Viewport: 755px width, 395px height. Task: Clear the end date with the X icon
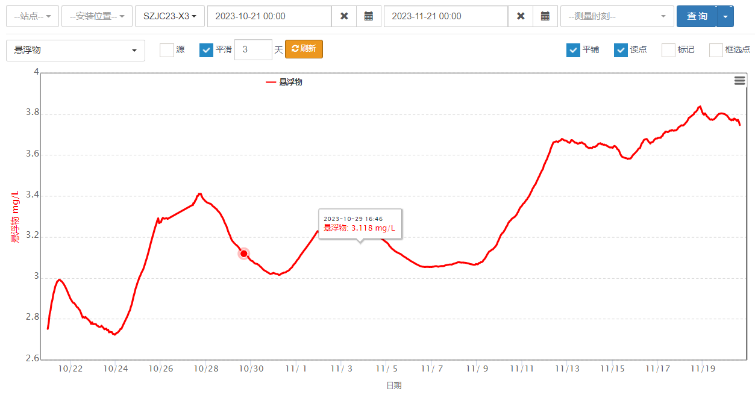(521, 16)
